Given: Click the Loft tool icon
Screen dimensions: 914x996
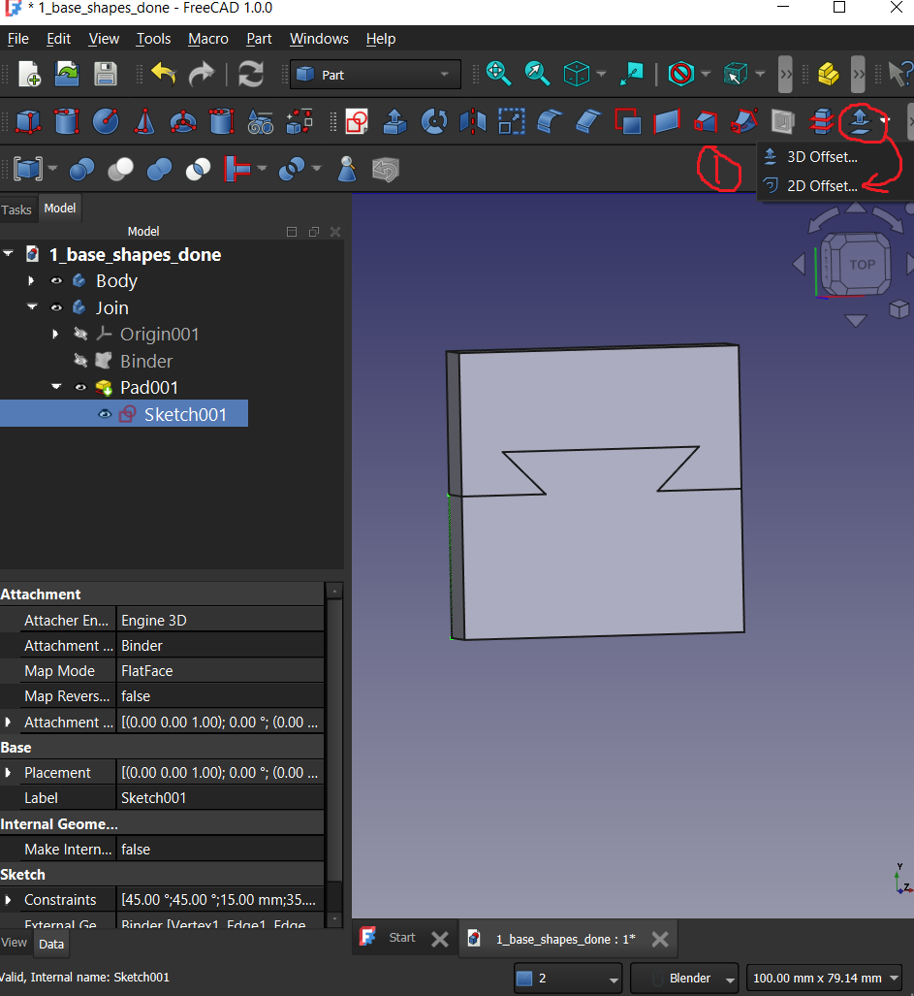Looking at the screenshot, I should pyautogui.click(x=706, y=121).
